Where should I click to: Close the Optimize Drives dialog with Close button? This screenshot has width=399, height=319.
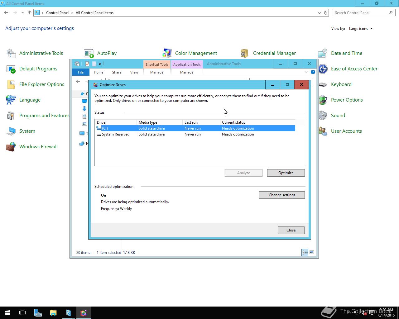291,230
